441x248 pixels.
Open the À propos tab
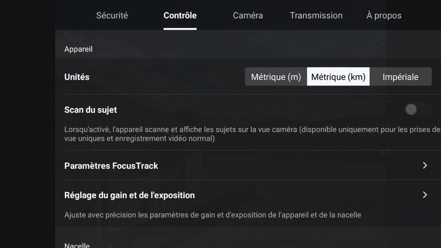384,15
